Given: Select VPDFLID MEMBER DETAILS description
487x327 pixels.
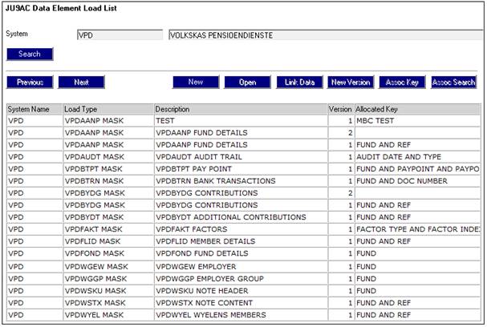Looking at the screenshot, I should (241, 241).
